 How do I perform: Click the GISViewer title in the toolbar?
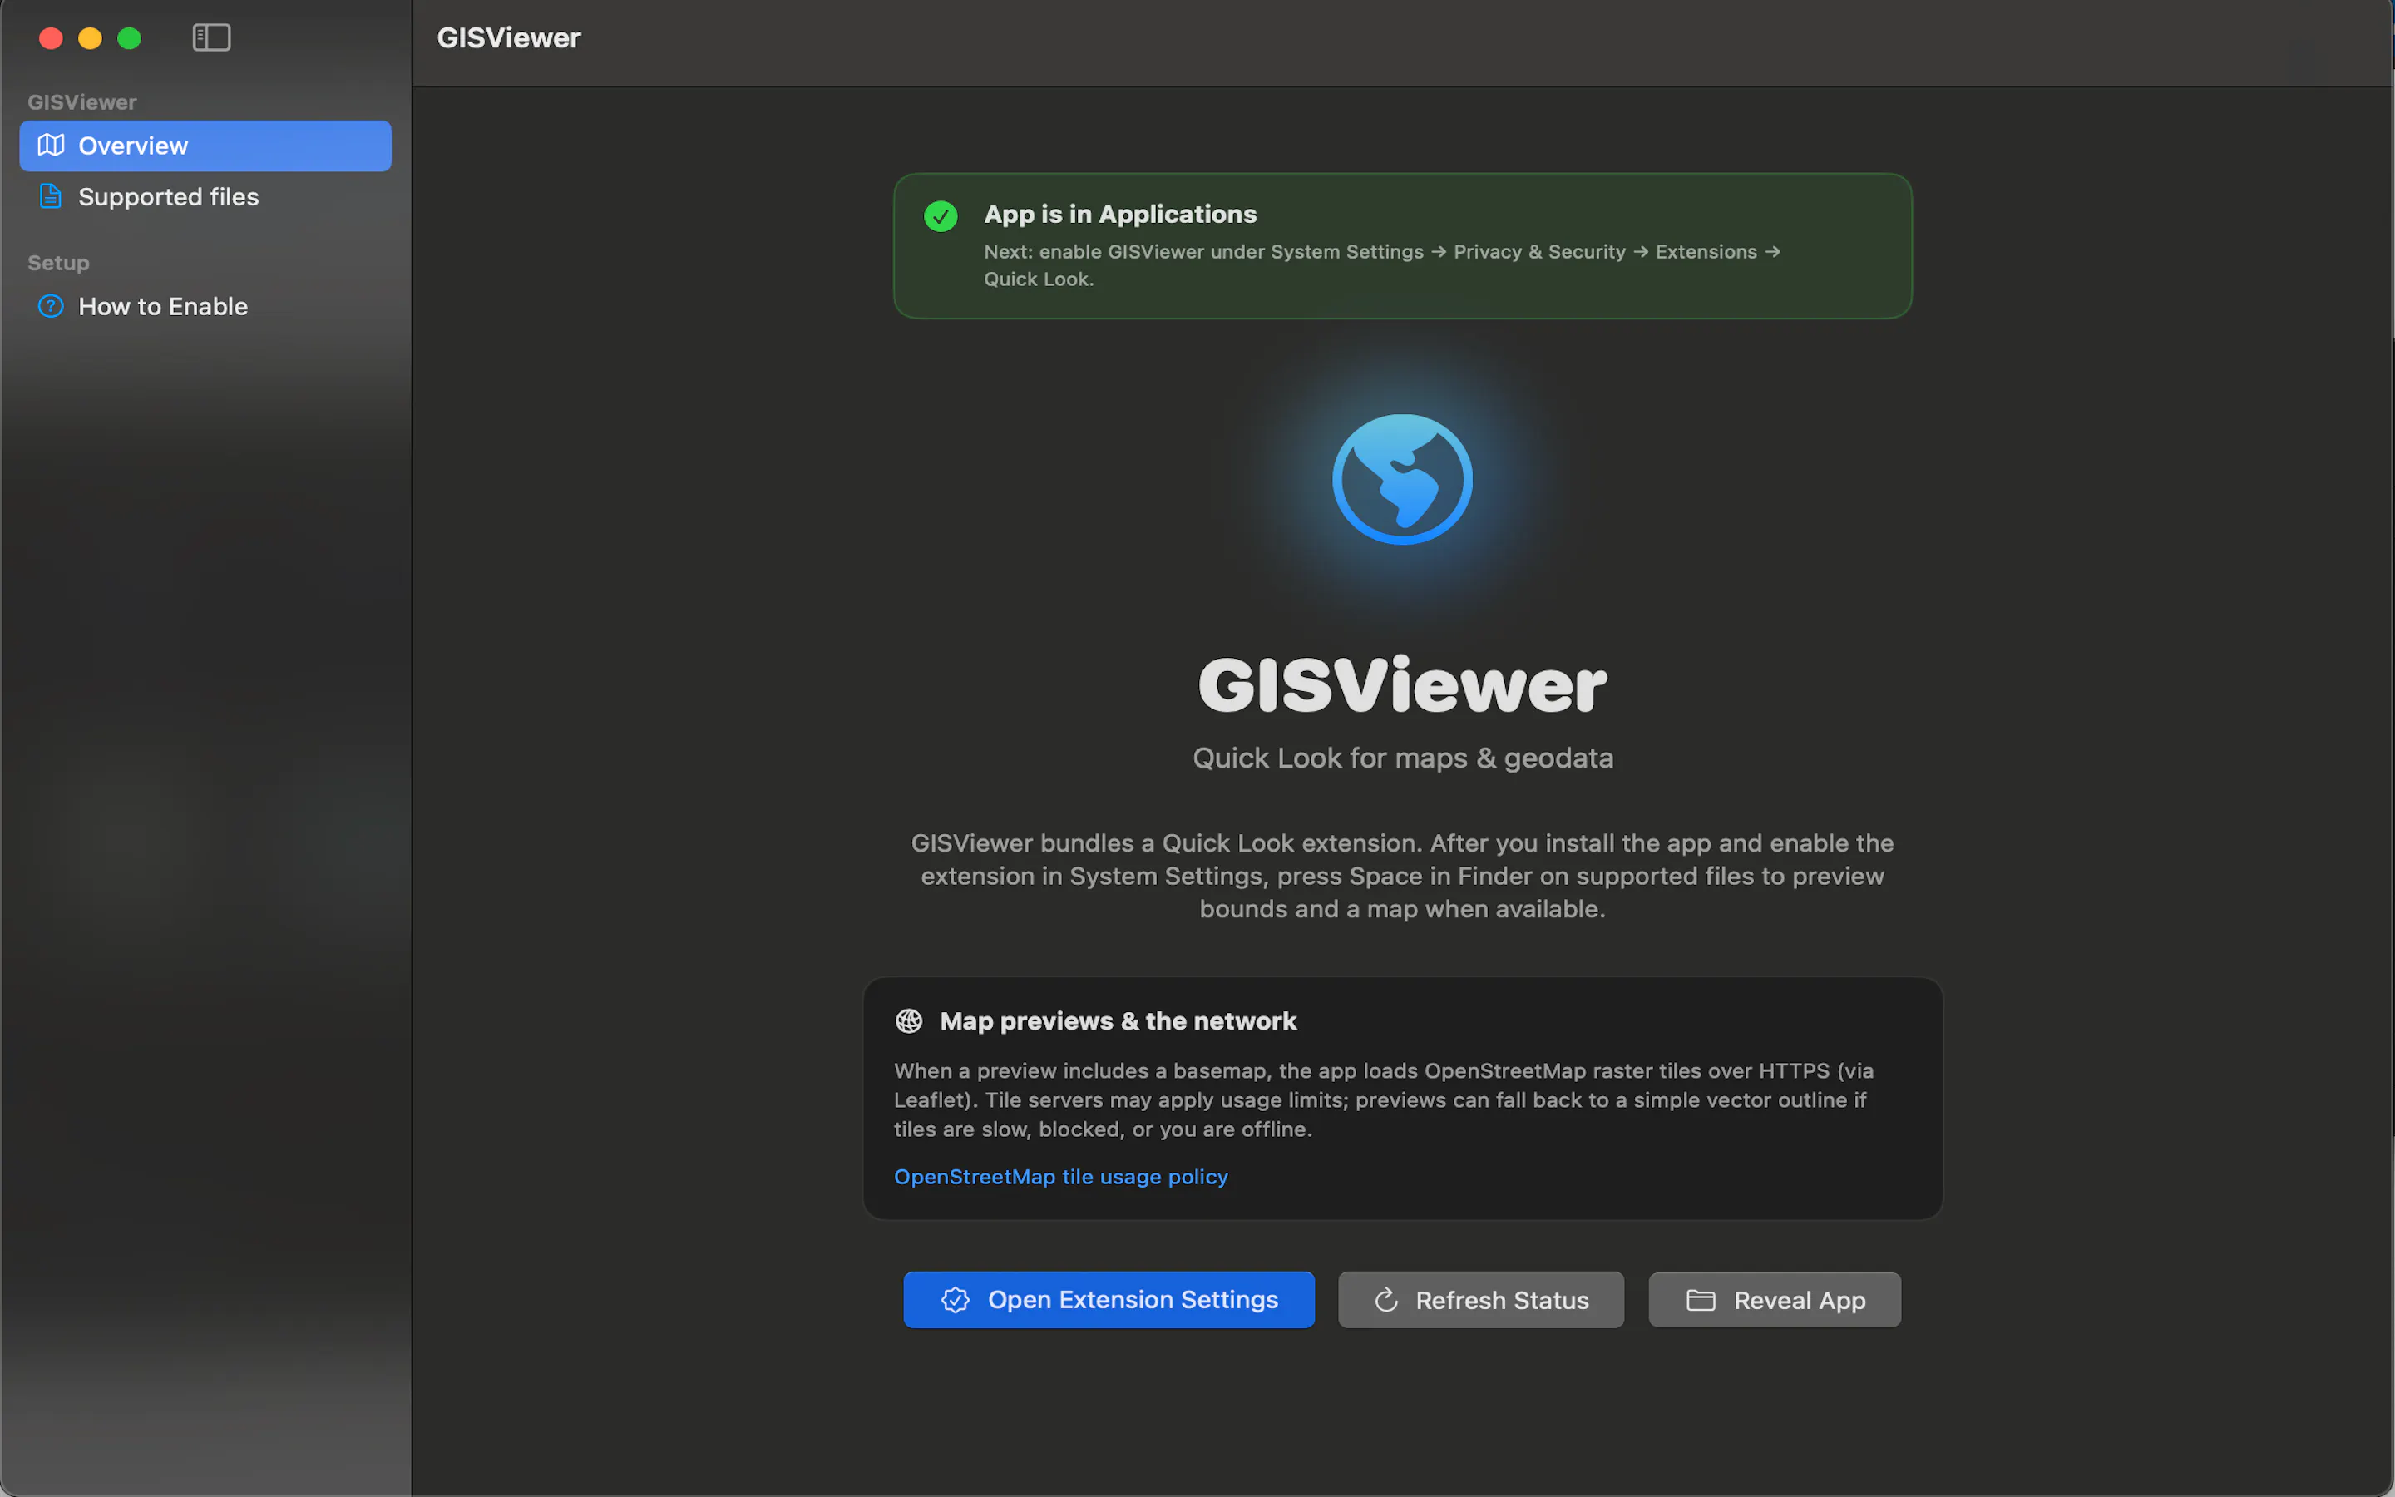pyautogui.click(x=509, y=37)
